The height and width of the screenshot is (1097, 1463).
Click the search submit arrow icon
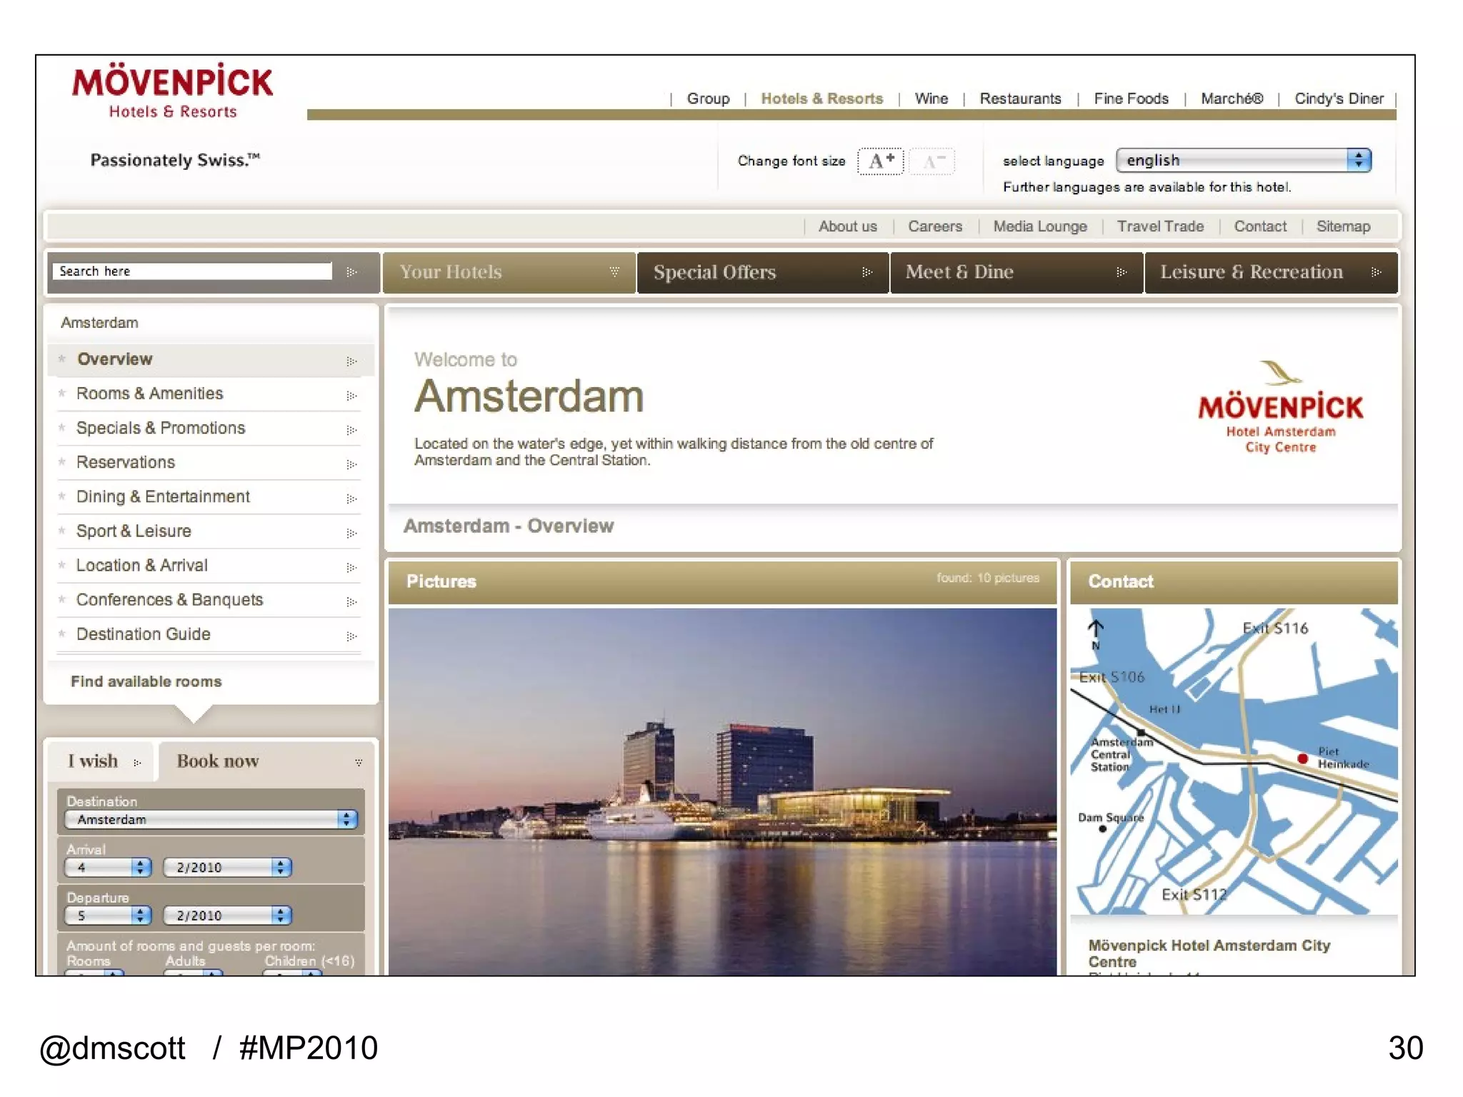[x=351, y=272]
